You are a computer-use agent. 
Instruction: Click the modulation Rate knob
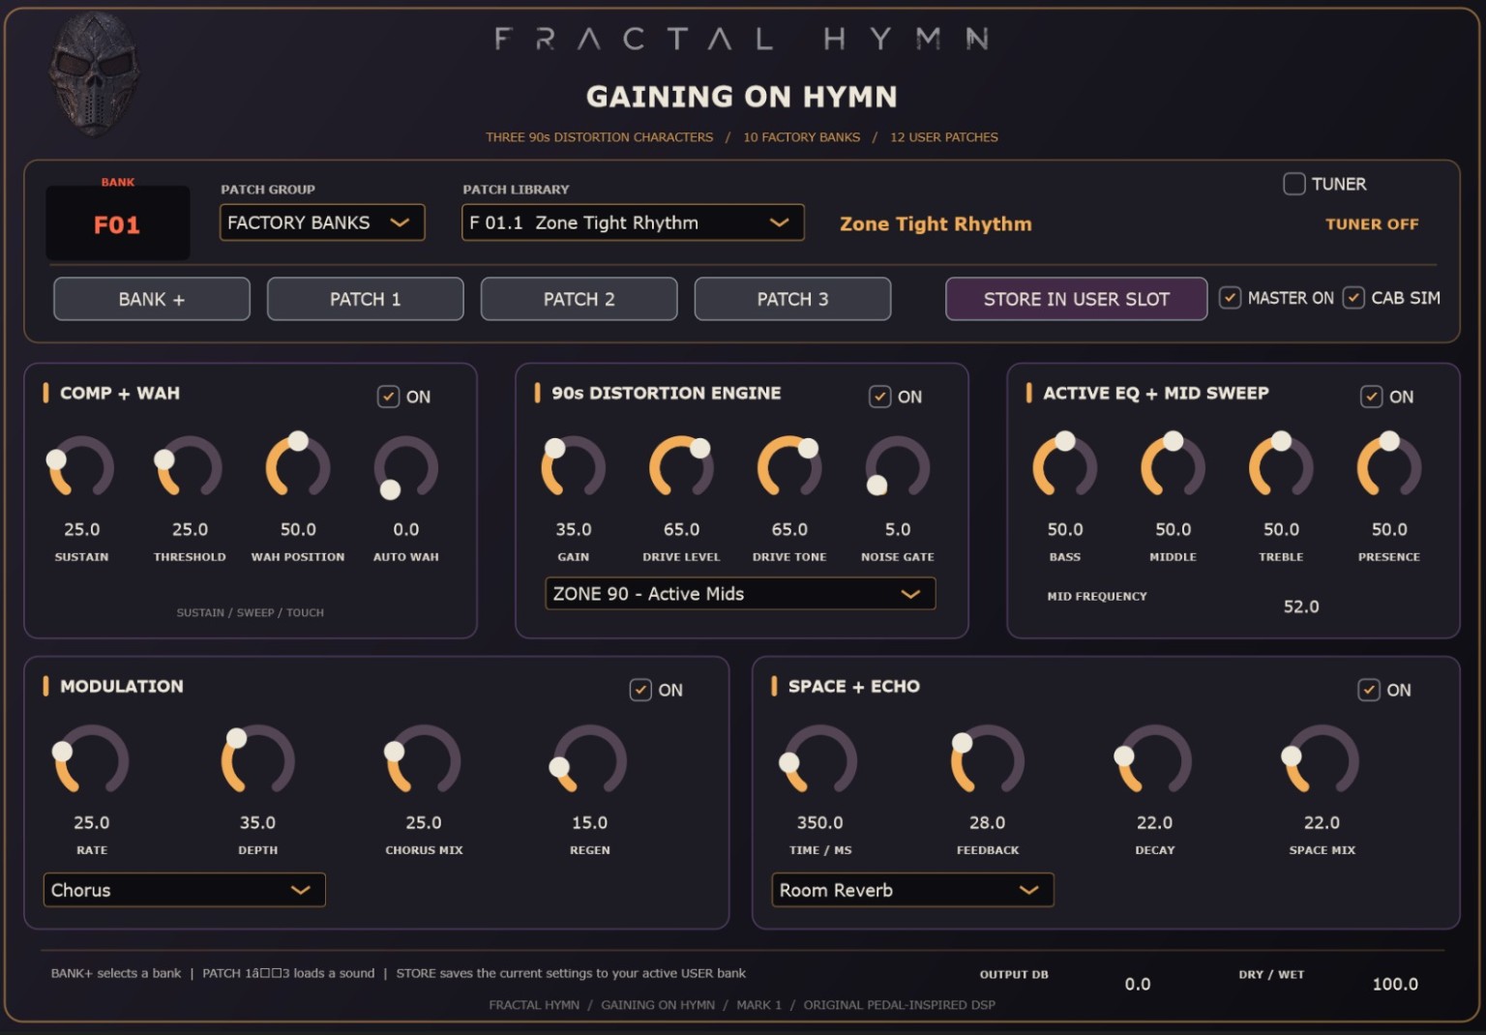pyautogui.click(x=91, y=761)
